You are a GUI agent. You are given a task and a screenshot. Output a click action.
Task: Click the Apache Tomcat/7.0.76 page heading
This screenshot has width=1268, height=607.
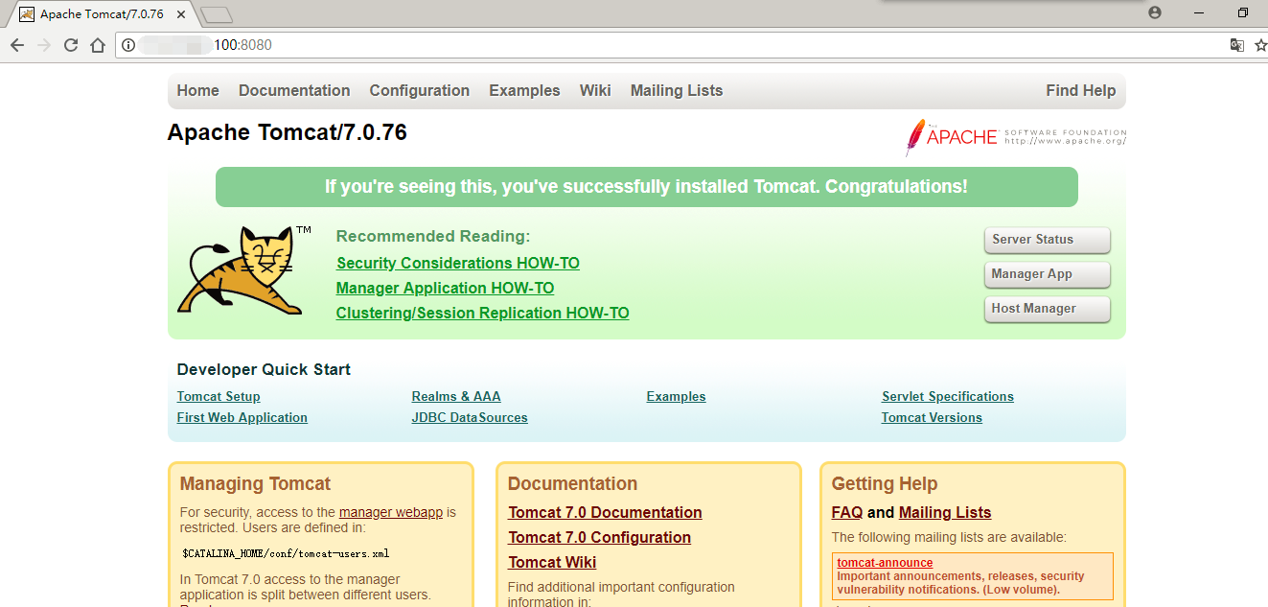[x=288, y=132]
